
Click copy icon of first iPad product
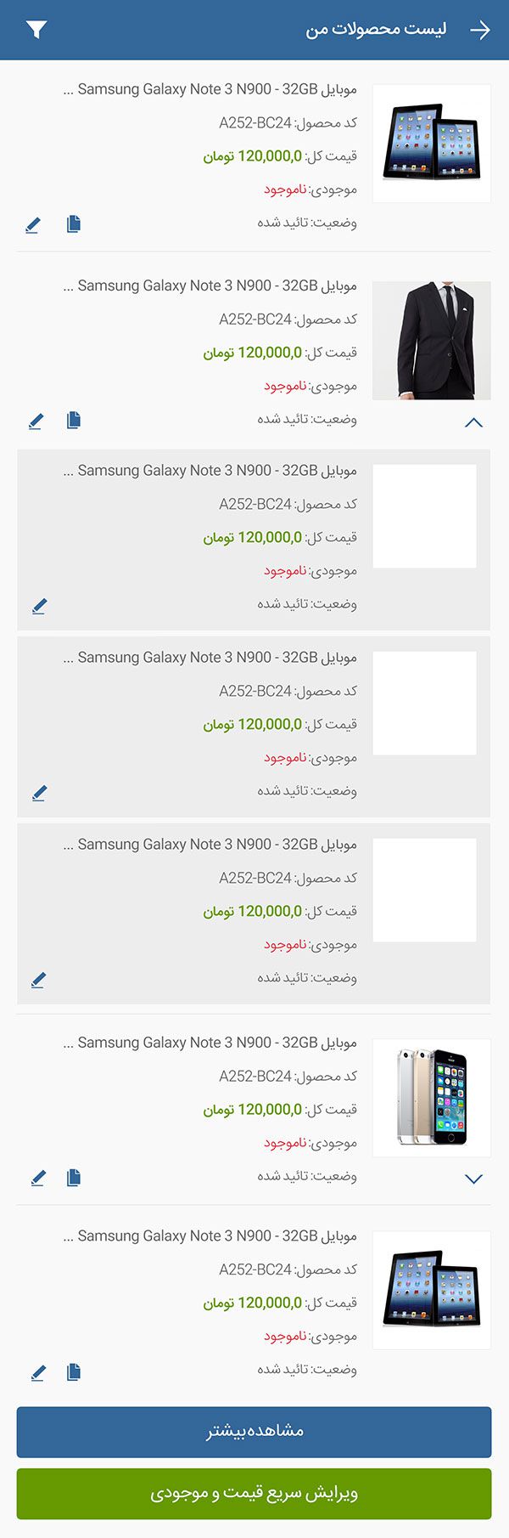tap(74, 224)
